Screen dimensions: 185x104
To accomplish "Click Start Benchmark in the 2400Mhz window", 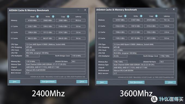I will (x=48, y=81).
